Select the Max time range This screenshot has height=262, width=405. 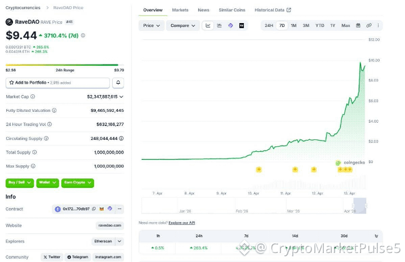(x=346, y=25)
